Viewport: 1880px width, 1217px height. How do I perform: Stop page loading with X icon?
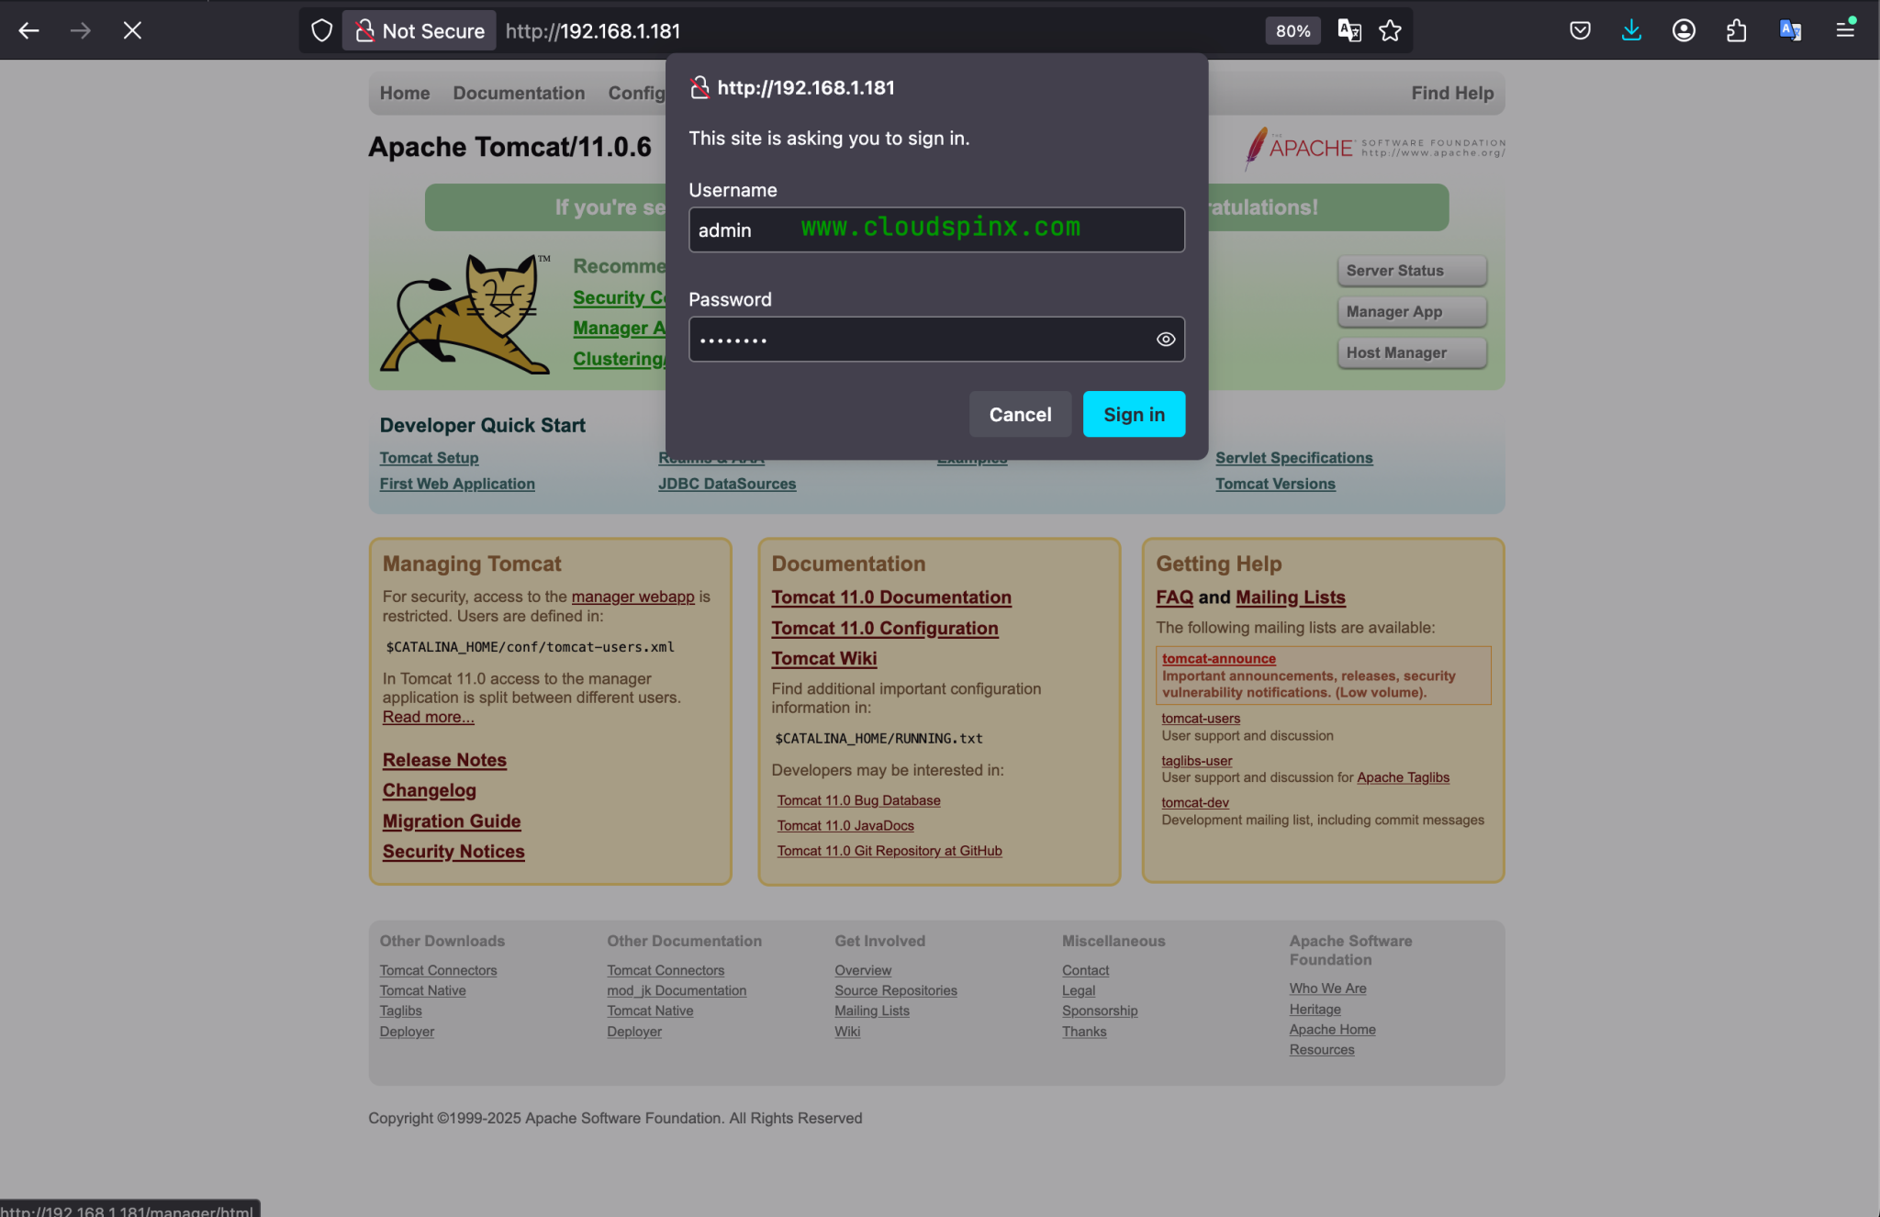132,30
